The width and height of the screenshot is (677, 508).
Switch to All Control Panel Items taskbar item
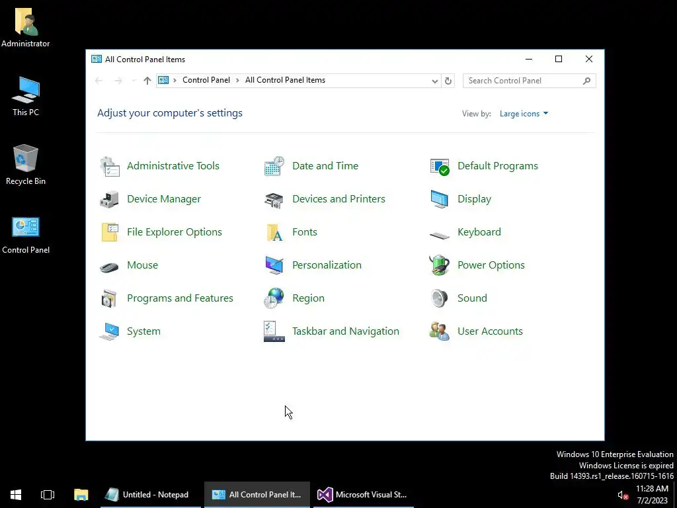pos(257,495)
